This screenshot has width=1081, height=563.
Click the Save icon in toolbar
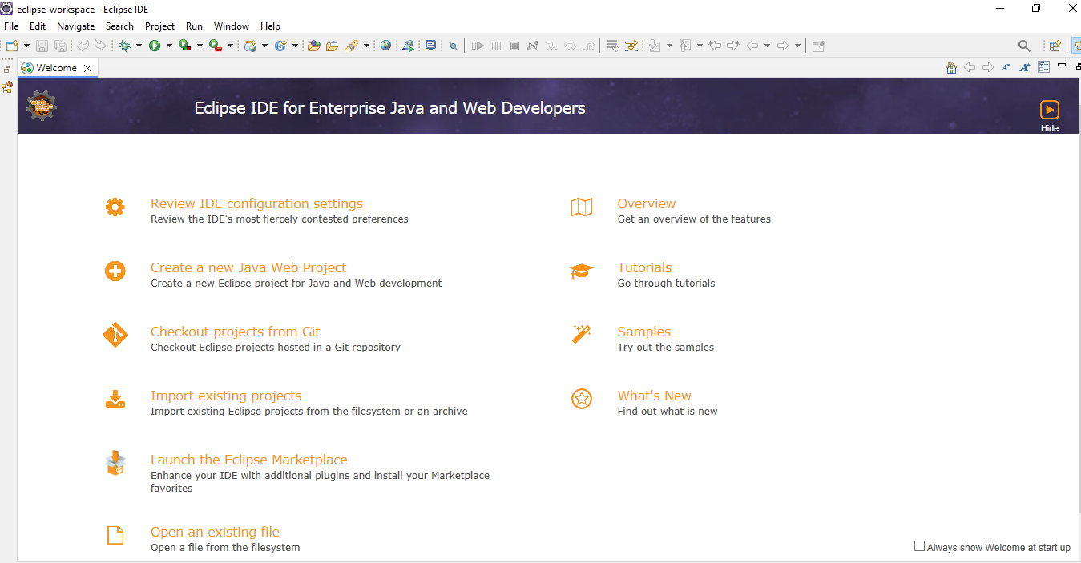click(42, 46)
